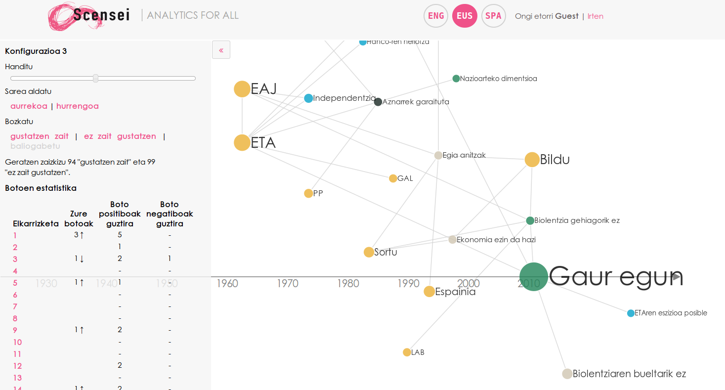Click the green Nazioarteko dimentsioa node

point(456,79)
